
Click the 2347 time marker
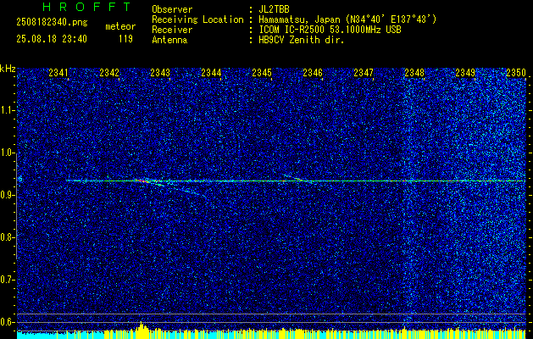[364, 72]
